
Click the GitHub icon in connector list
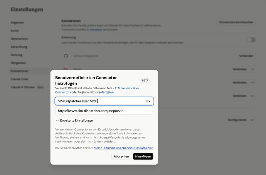coord(66,56)
